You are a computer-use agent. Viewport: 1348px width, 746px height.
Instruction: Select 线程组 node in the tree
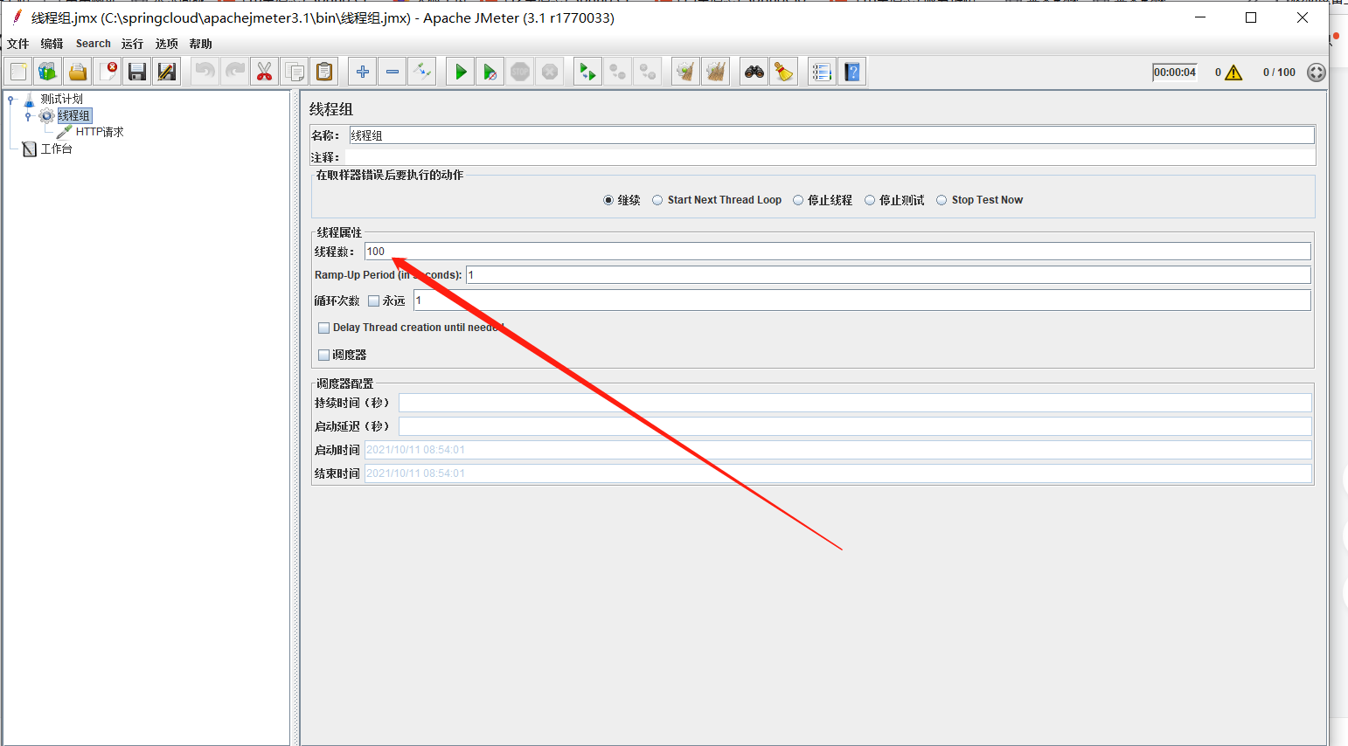coord(74,115)
